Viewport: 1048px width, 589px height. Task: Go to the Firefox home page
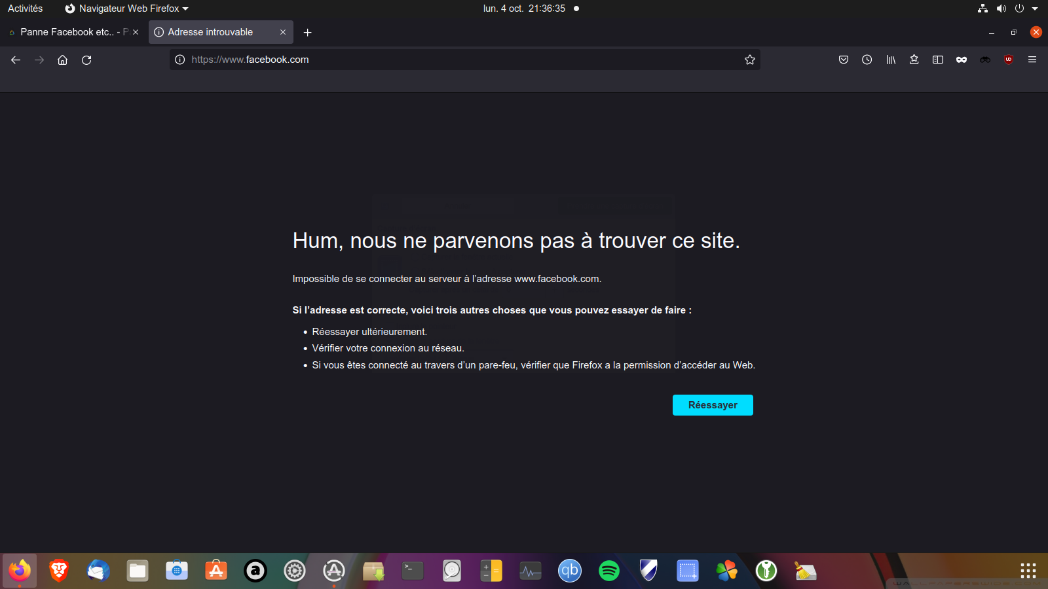pos(63,60)
